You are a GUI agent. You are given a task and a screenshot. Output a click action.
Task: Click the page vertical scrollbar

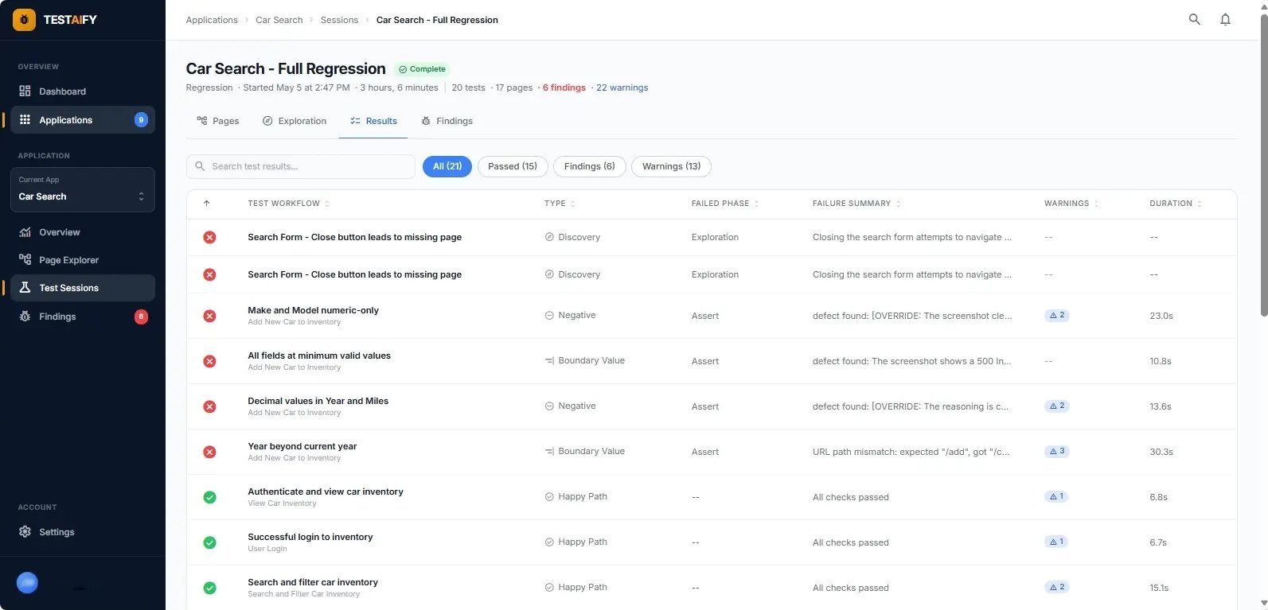tap(1263, 167)
